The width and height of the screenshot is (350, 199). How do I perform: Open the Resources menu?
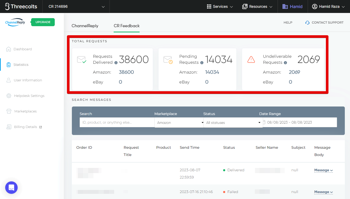257,6
